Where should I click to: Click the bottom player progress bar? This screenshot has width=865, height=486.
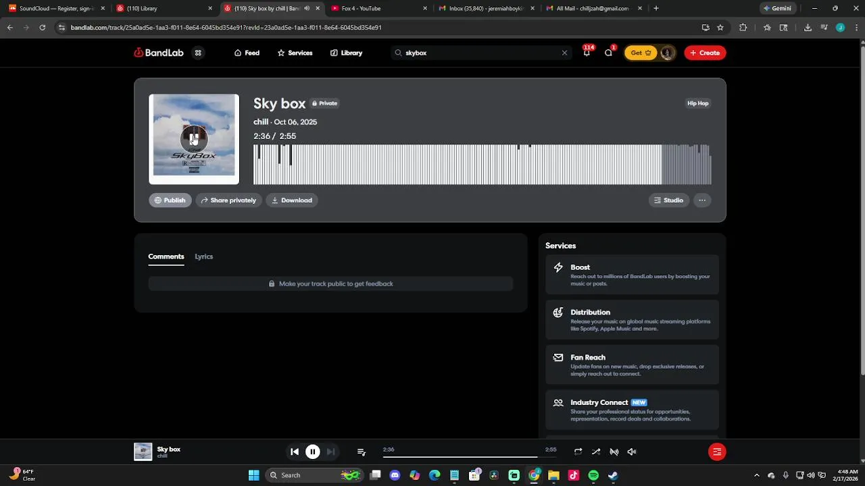[x=469, y=458]
